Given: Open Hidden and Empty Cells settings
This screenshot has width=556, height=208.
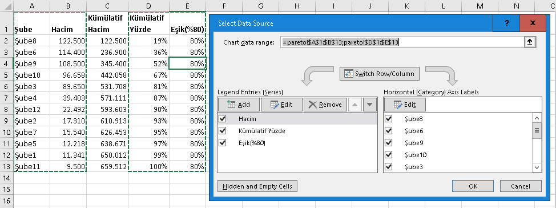Looking at the screenshot, I should click(x=257, y=186).
